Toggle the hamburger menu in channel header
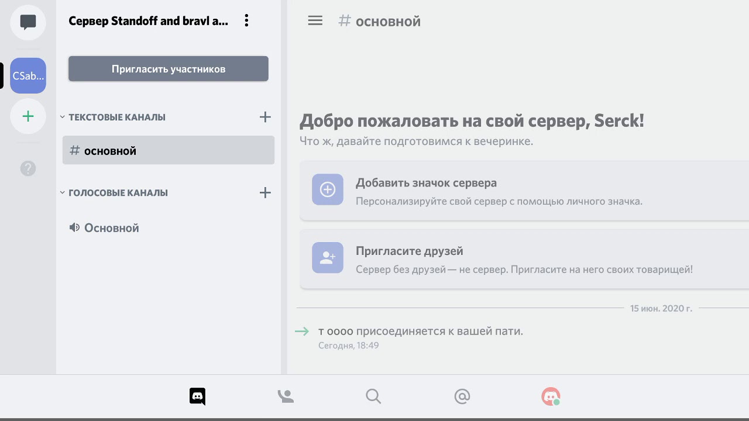This screenshot has width=749, height=421. click(315, 21)
